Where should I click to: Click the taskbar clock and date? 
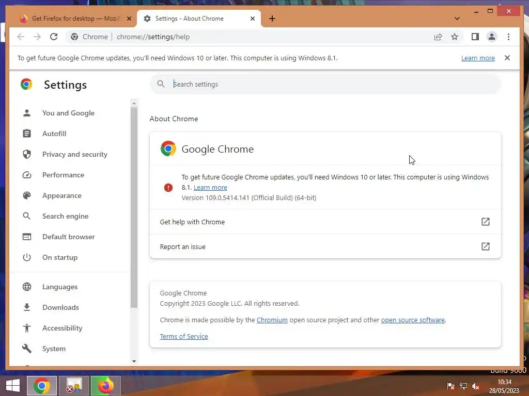[504, 386]
